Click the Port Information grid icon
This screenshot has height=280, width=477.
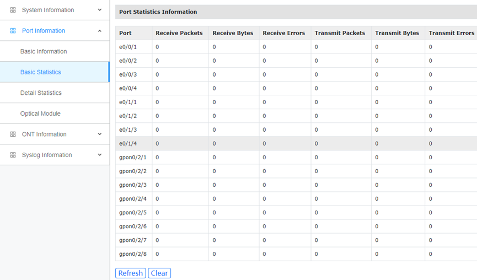coord(13,31)
